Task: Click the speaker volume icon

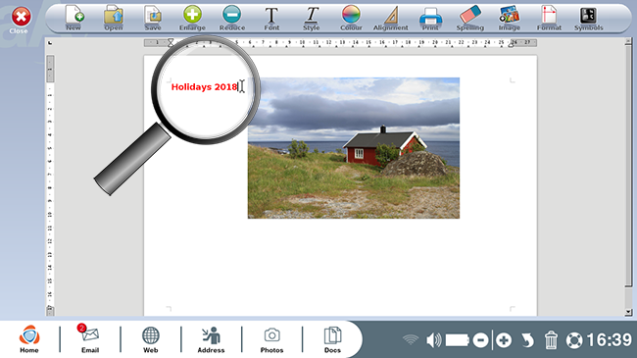Action: 434,339
